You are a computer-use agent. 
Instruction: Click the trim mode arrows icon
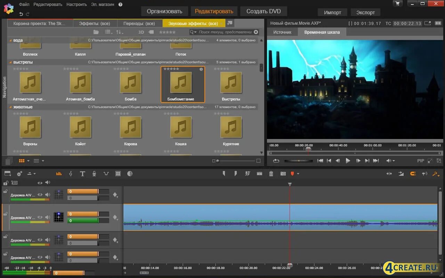(389, 174)
